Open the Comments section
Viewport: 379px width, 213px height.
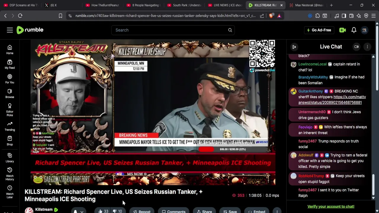coord(174,211)
